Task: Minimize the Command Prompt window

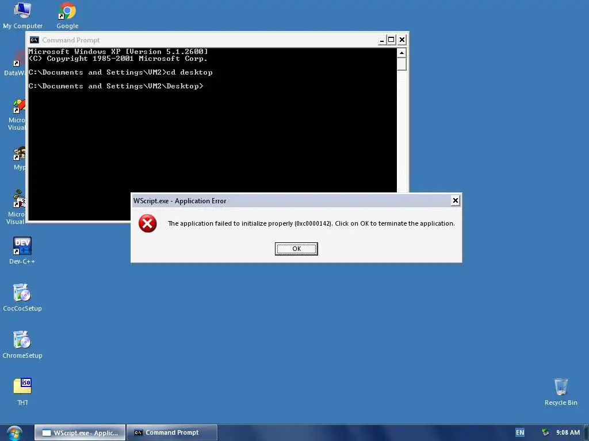Action: point(382,40)
